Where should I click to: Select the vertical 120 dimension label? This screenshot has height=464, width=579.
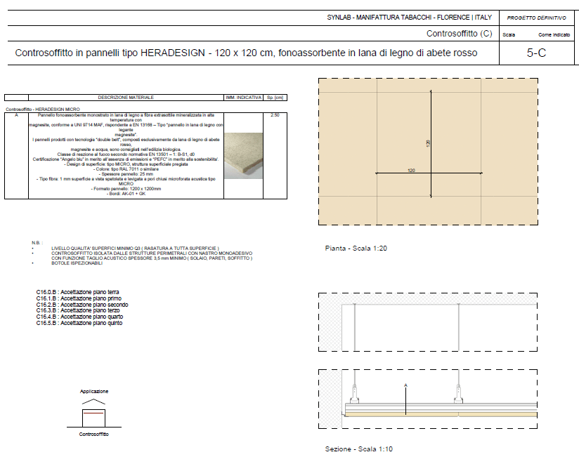click(427, 142)
